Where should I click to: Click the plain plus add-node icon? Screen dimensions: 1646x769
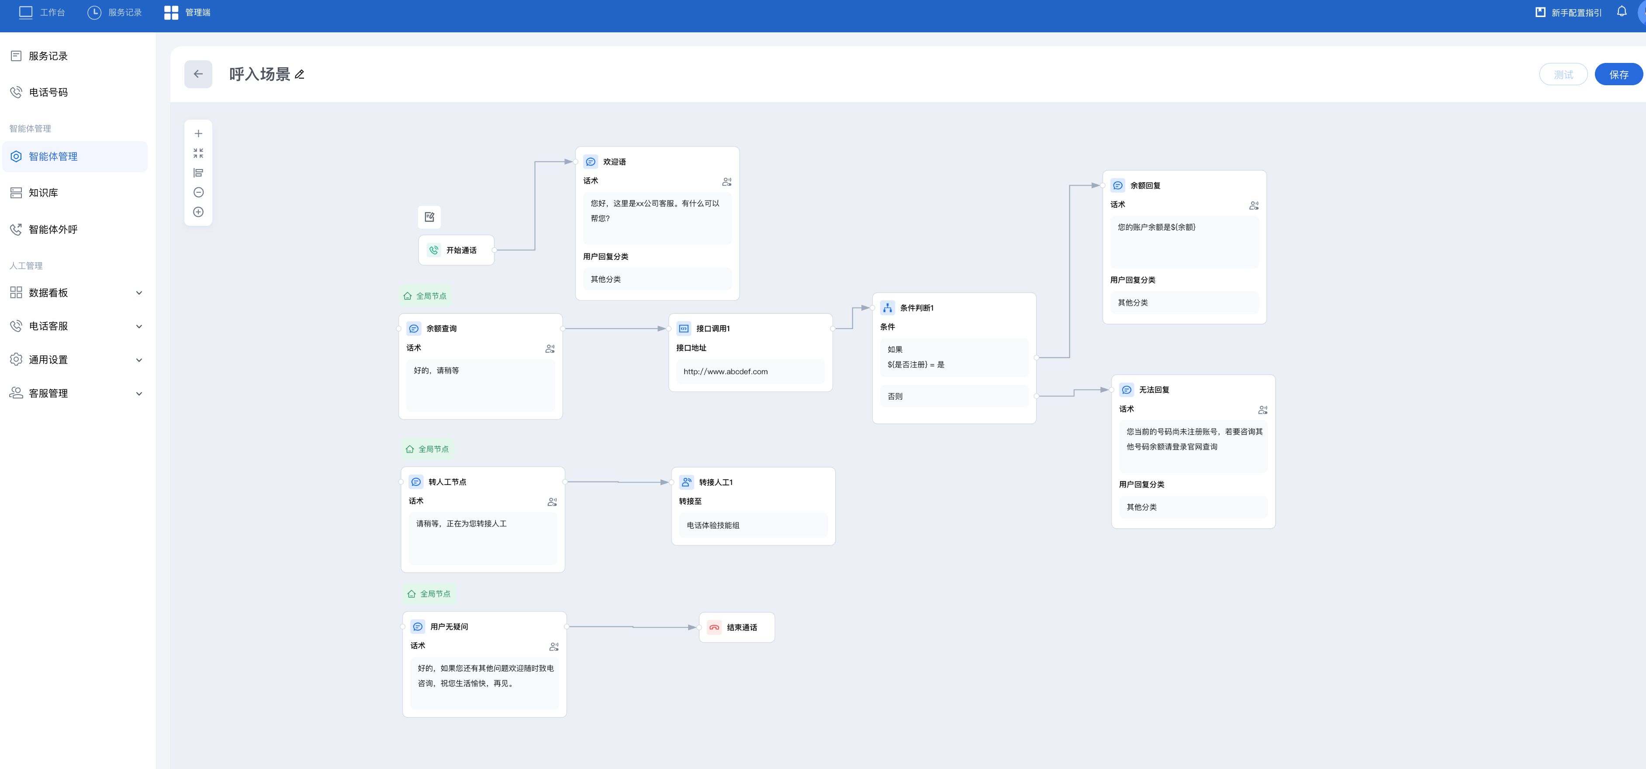pos(198,134)
